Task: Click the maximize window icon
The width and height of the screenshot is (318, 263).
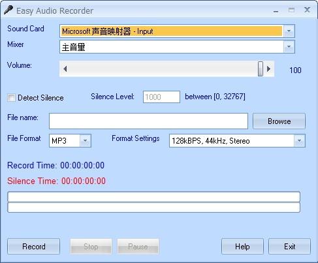Action: (291, 10)
